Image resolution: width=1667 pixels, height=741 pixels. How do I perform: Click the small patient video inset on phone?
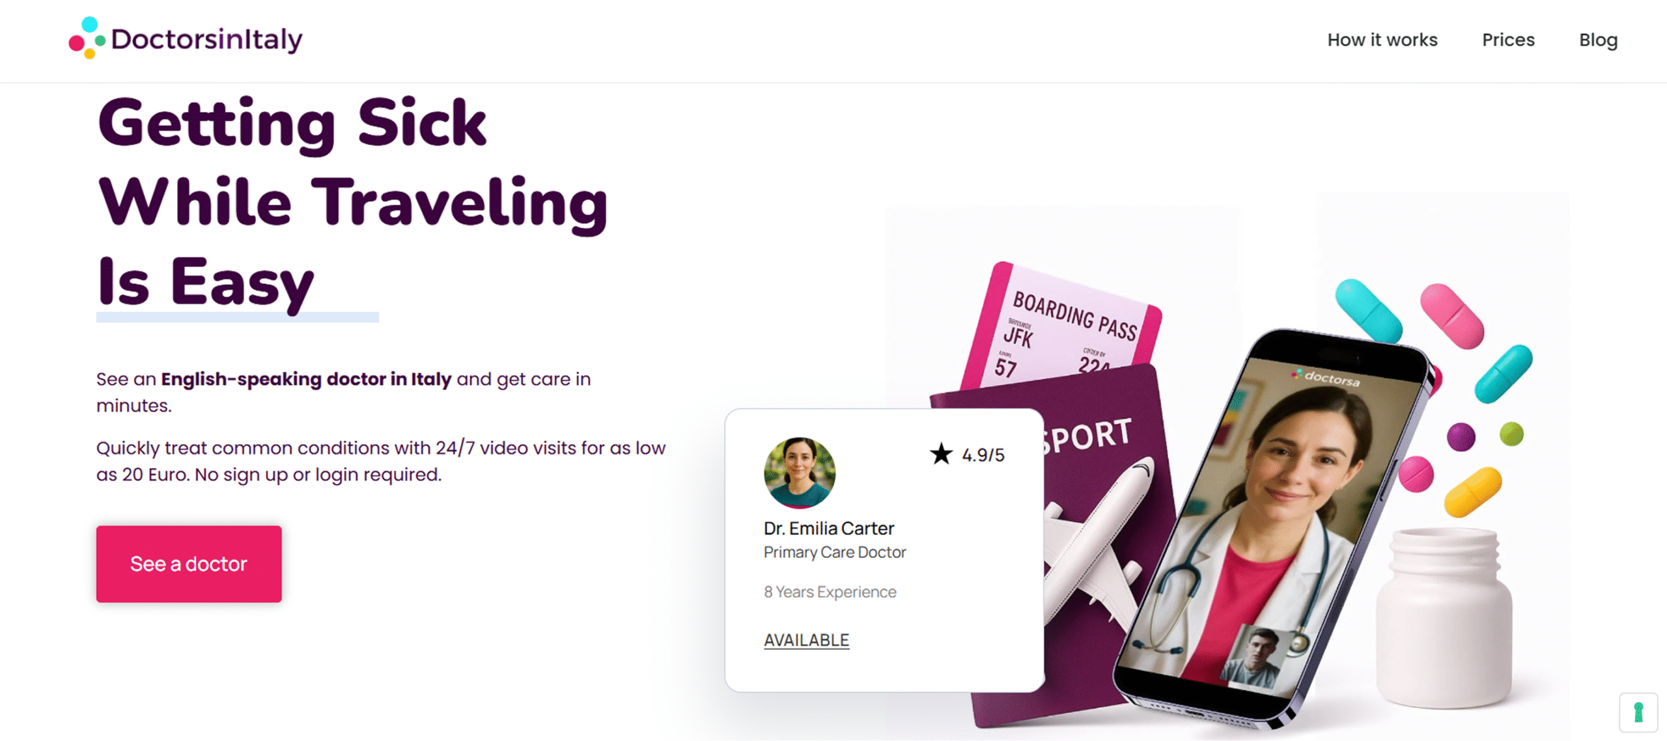click(1254, 656)
